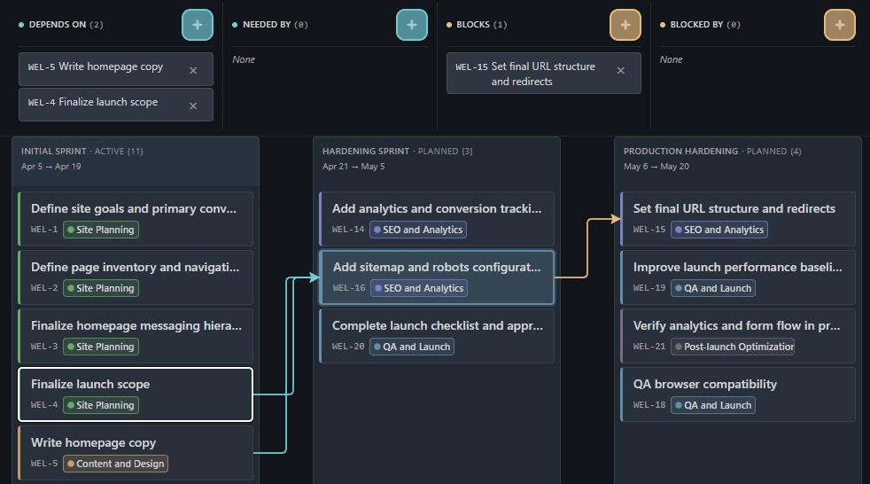Open card Define page inventory and navigati...

[136, 277]
